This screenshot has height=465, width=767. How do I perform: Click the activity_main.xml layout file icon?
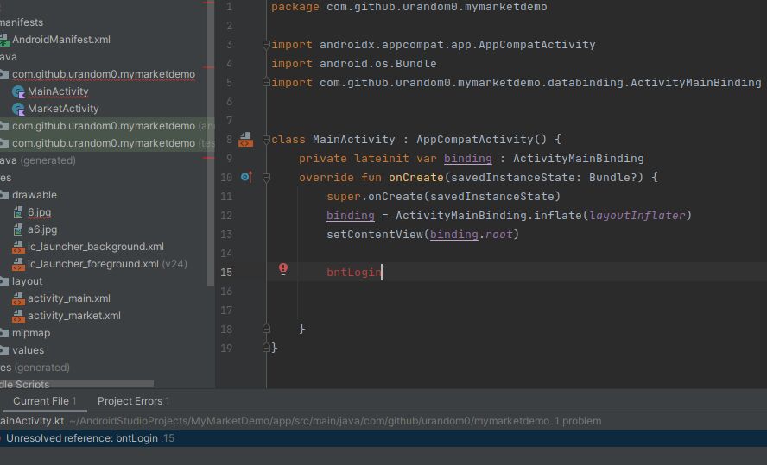18,298
